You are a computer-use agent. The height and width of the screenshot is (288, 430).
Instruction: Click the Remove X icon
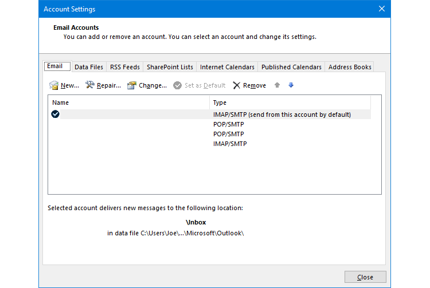(237, 85)
